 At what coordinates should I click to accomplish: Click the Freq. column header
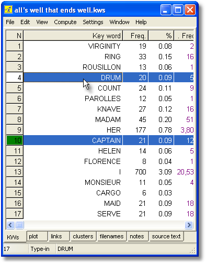135,36
